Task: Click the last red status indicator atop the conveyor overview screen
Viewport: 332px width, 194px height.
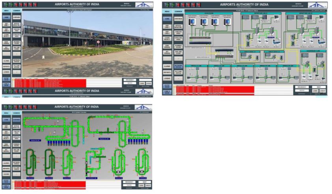Action: (x=35, y=107)
